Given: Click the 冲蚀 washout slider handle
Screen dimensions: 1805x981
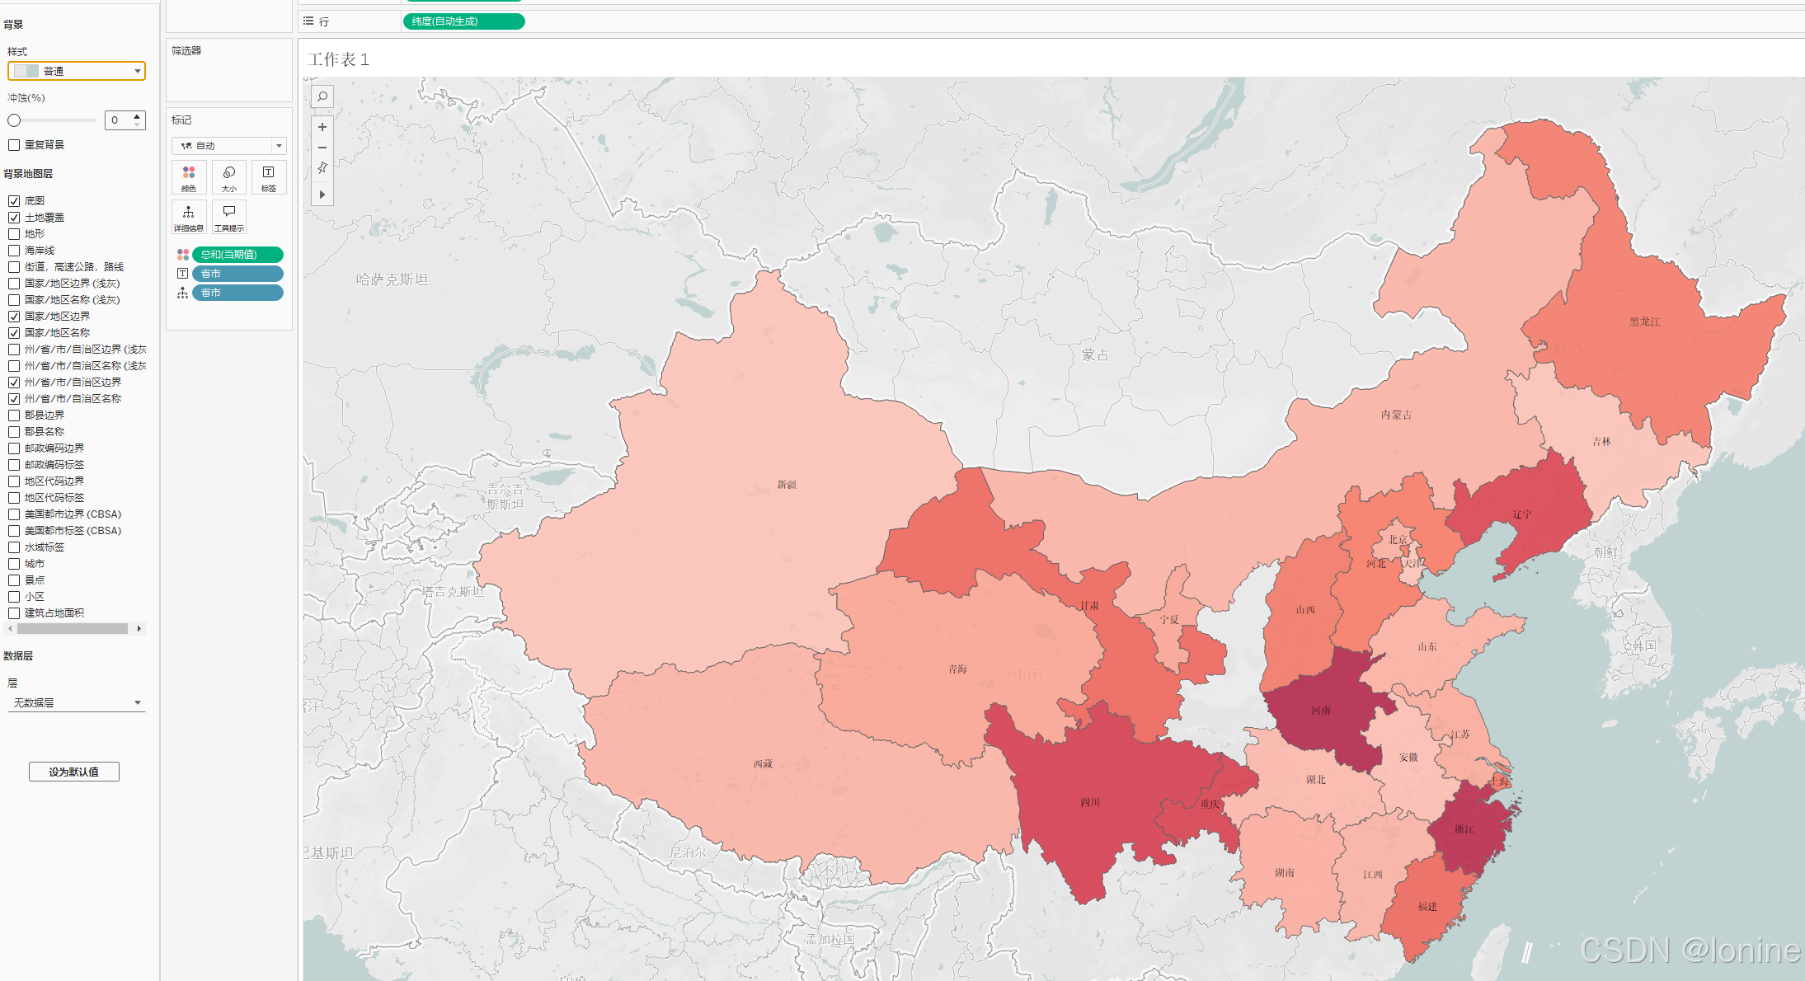Looking at the screenshot, I should click(x=14, y=120).
